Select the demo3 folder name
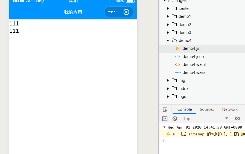Screen dimensions: 245x154 (x=185, y=33)
